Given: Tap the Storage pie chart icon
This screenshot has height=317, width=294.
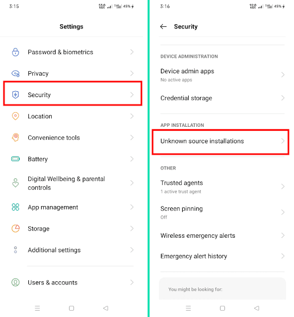Looking at the screenshot, I should pyautogui.click(x=15, y=228).
